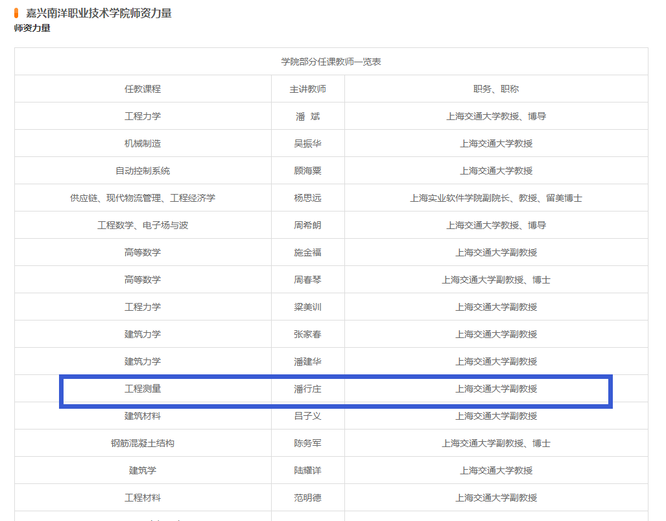Click title 上海实业软件学院副院长、教授、留美博士
Screen dimensions: 666x521
pos(496,198)
